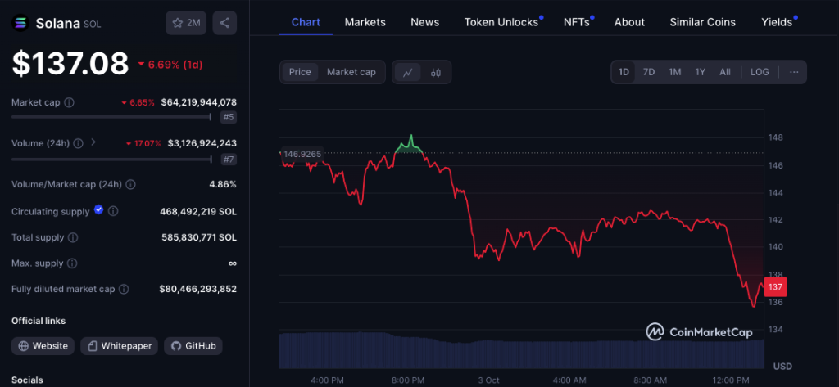Click Circulating supply info icon
Viewport: 839px width, 387px height.
click(113, 212)
